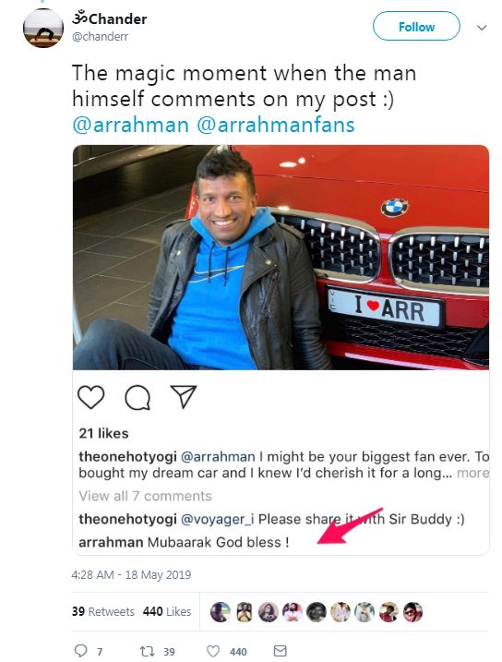Viewport: 502px width, 662px height.
Task: Click Instagram heart icon under photo
Action: [x=91, y=397]
